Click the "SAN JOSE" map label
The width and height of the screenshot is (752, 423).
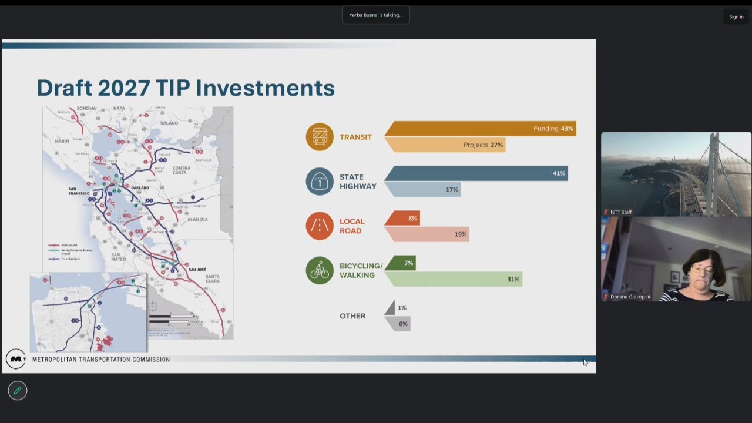click(x=197, y=270)
